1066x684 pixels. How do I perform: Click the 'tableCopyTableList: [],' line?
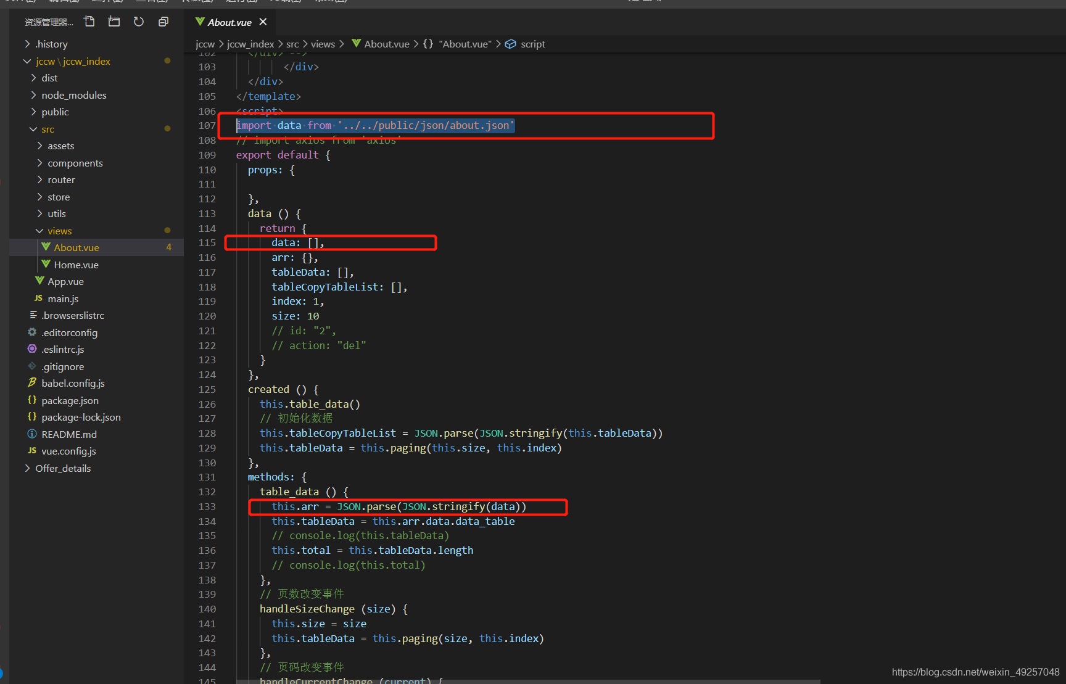point(339,287)
